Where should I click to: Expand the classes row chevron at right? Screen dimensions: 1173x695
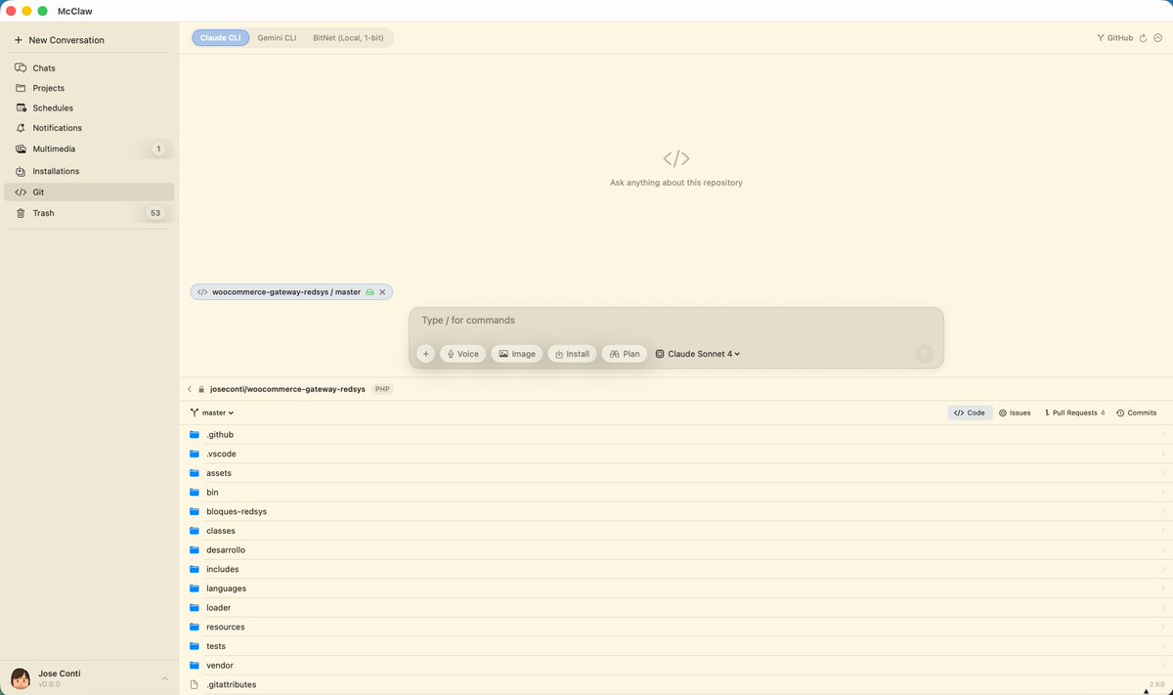1162,531
